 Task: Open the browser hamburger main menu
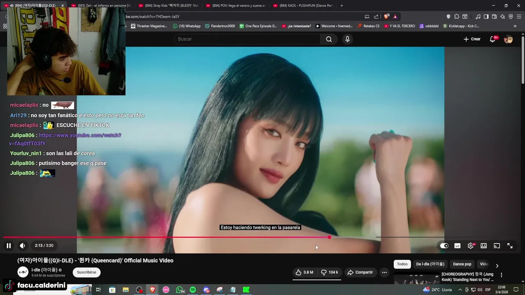tap(519, 17)
